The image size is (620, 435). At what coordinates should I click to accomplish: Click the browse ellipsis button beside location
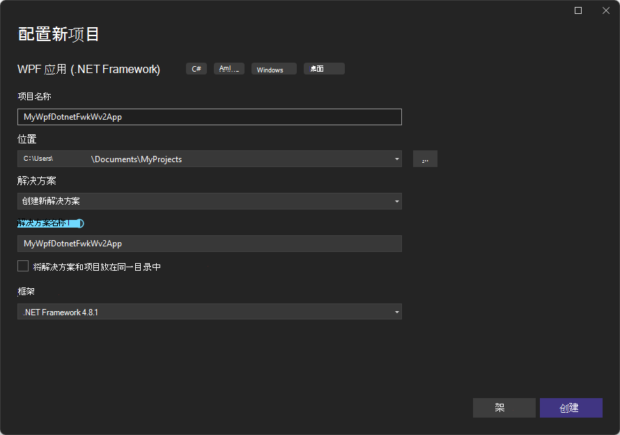[425, 159]
